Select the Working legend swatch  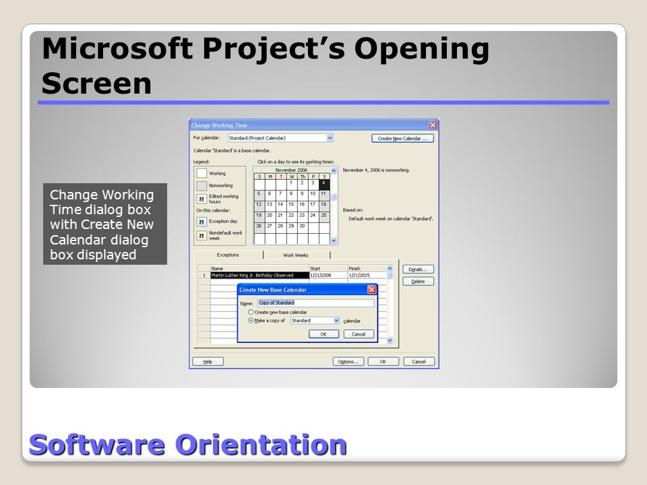[202, 173]
